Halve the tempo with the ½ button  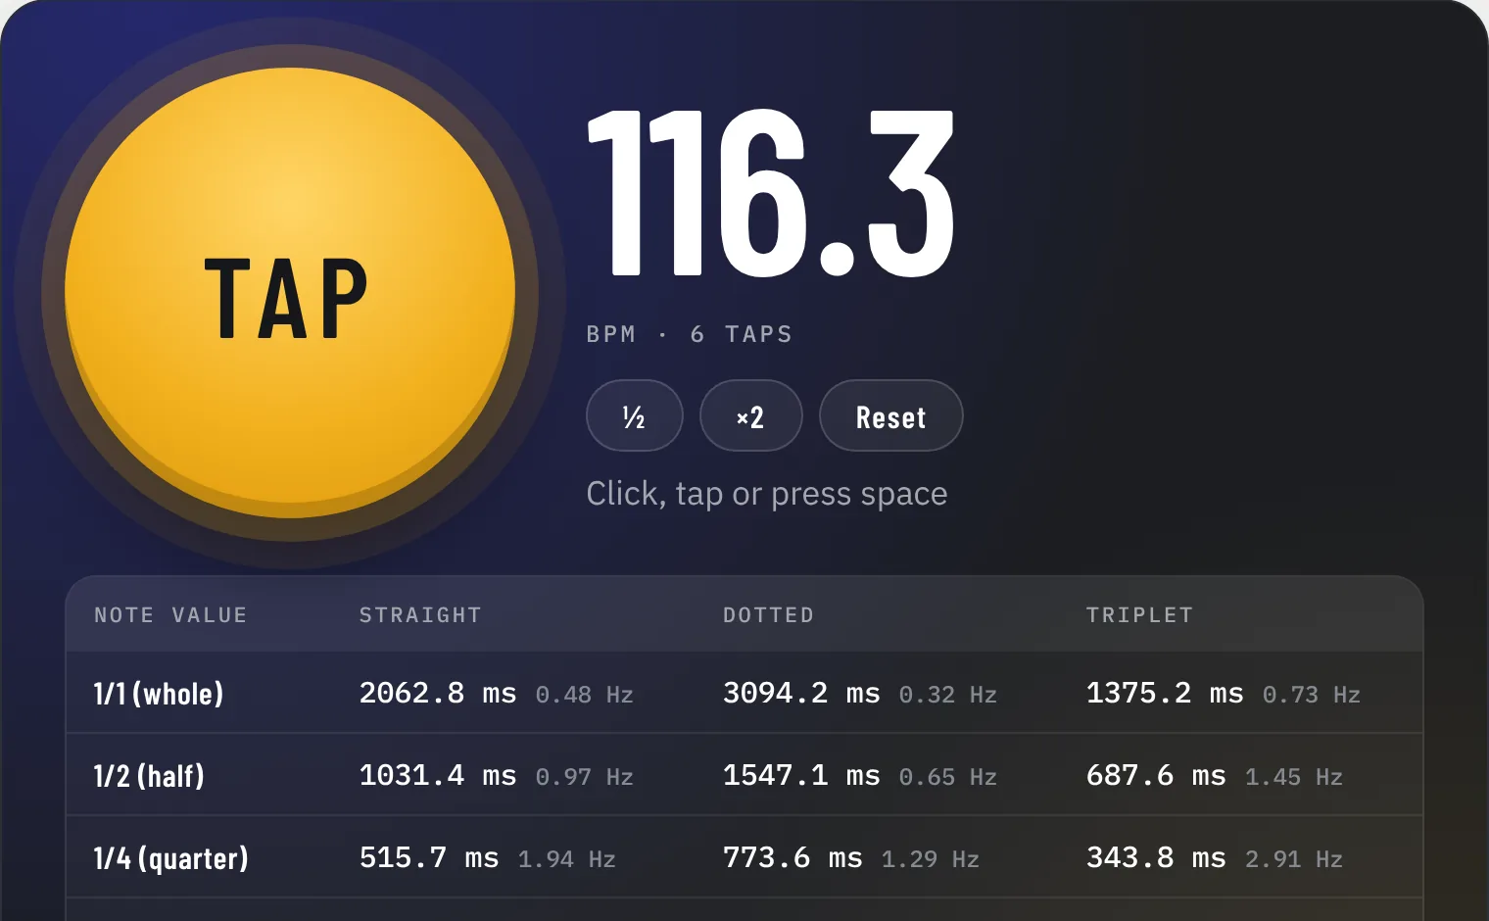click(635, 415)
